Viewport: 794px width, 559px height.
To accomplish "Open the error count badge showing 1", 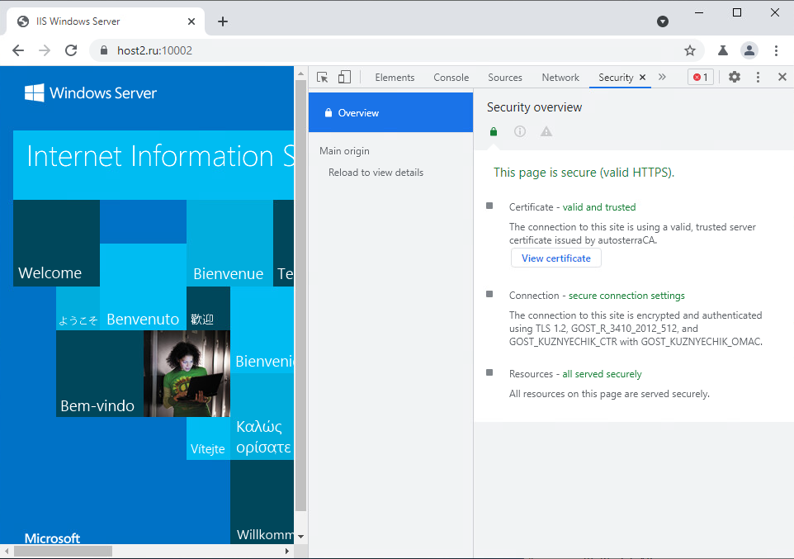I will 700,77.
